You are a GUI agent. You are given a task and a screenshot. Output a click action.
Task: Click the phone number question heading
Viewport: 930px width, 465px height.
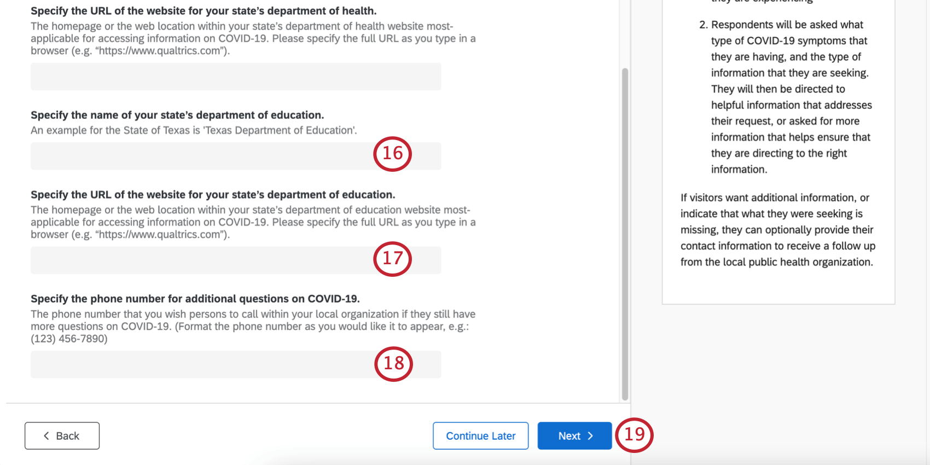(195, 299)
